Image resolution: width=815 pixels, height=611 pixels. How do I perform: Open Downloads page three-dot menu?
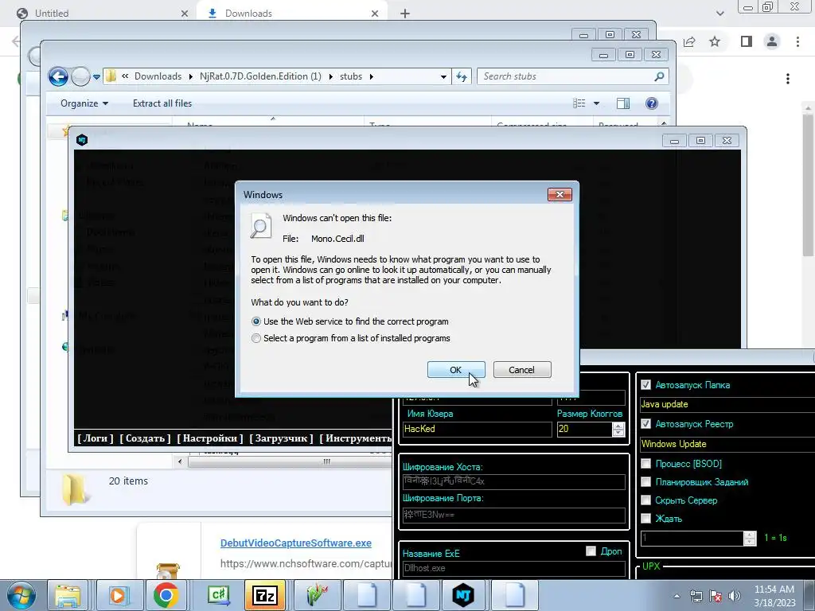(x=788, y=79)
